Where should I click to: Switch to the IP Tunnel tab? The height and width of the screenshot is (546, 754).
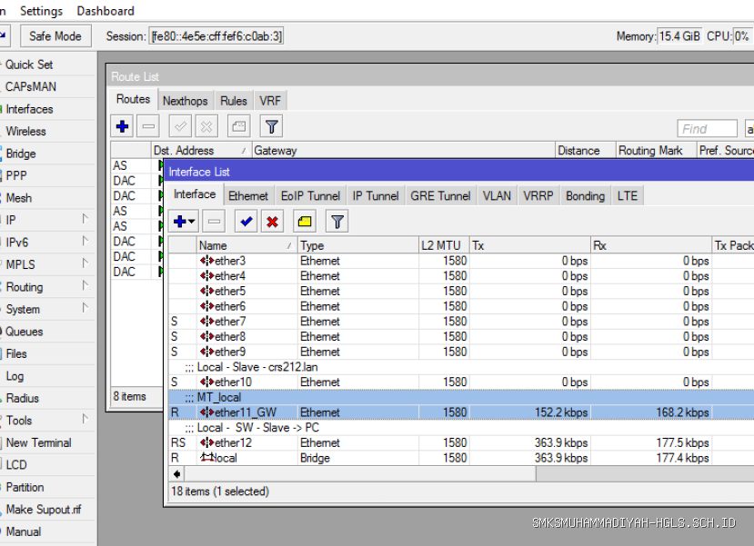(376, 196)
